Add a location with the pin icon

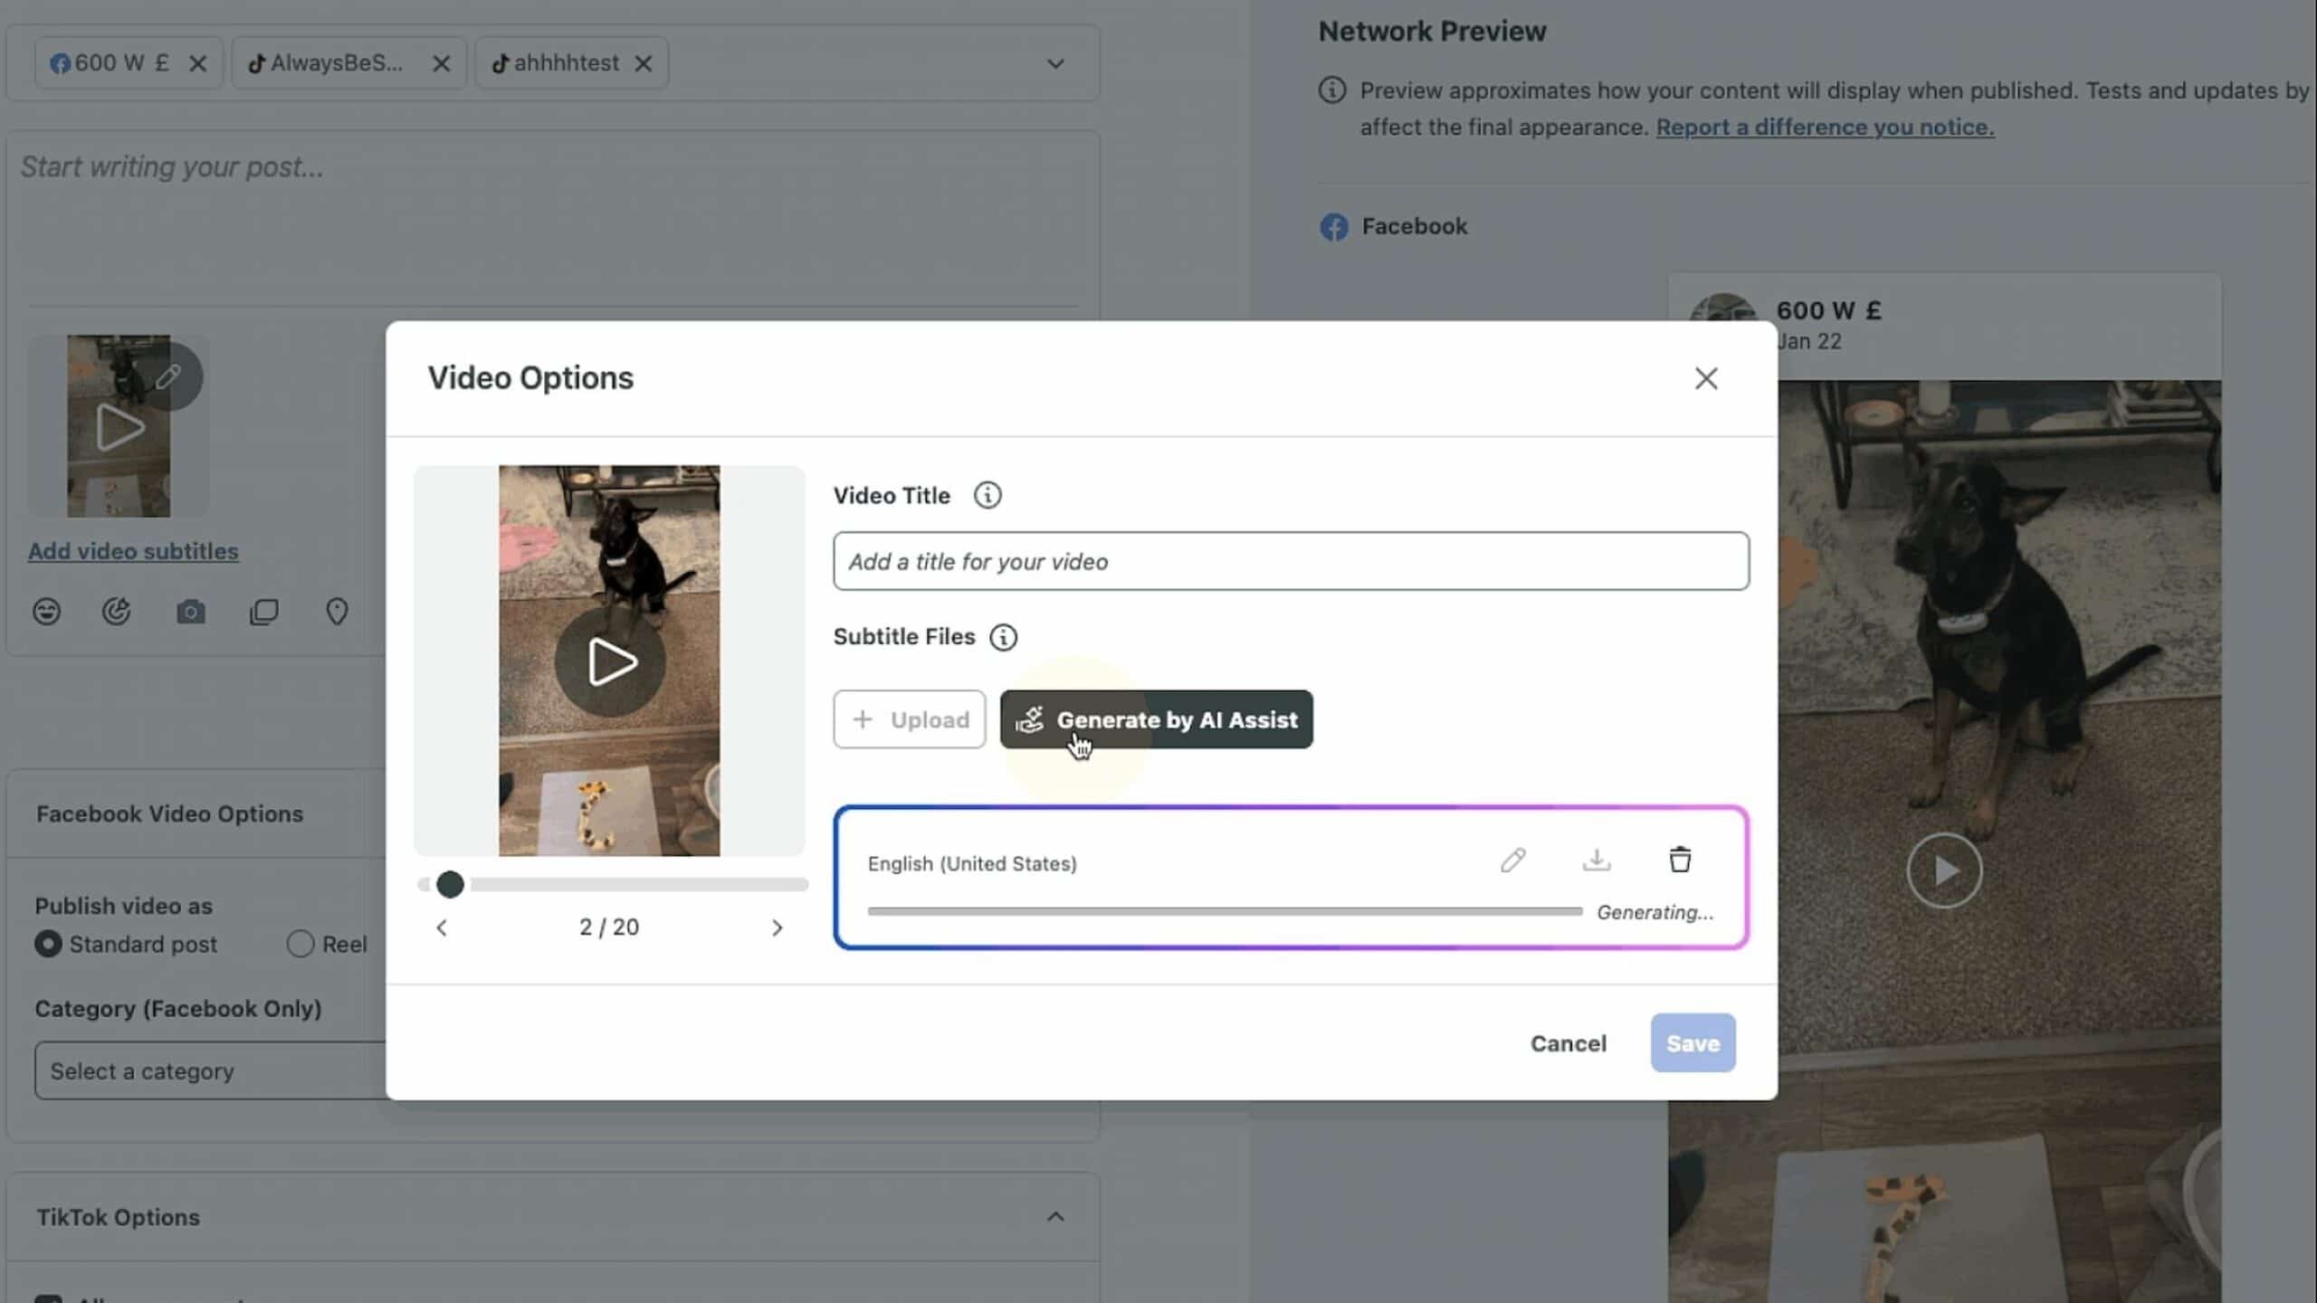[x=336, y=612]
